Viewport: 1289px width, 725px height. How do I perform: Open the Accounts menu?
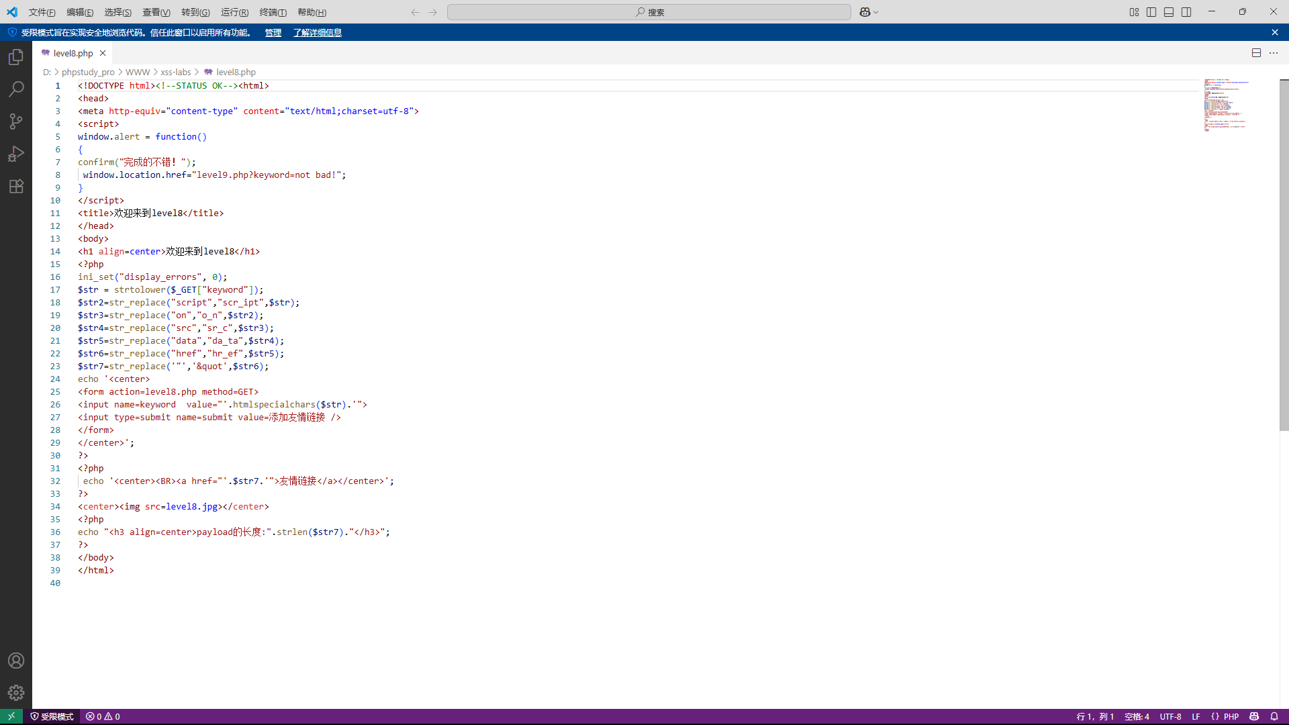[16, 661]
